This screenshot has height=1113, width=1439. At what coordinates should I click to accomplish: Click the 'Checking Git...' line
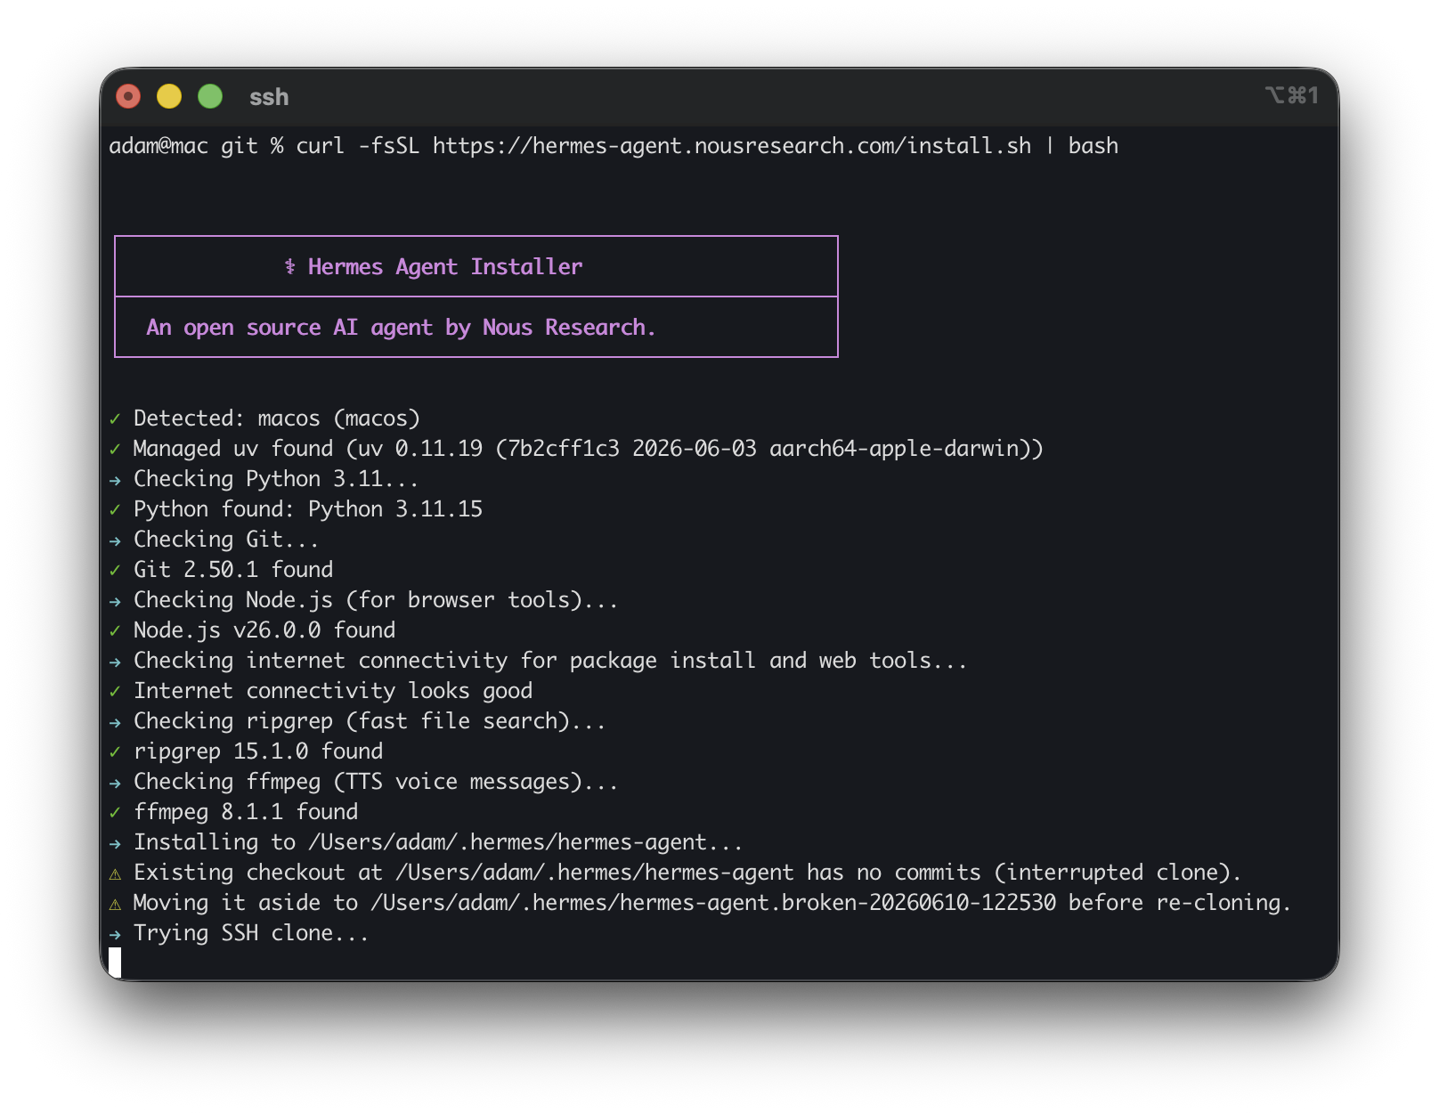pyautogui.click(x=226, y=540)
